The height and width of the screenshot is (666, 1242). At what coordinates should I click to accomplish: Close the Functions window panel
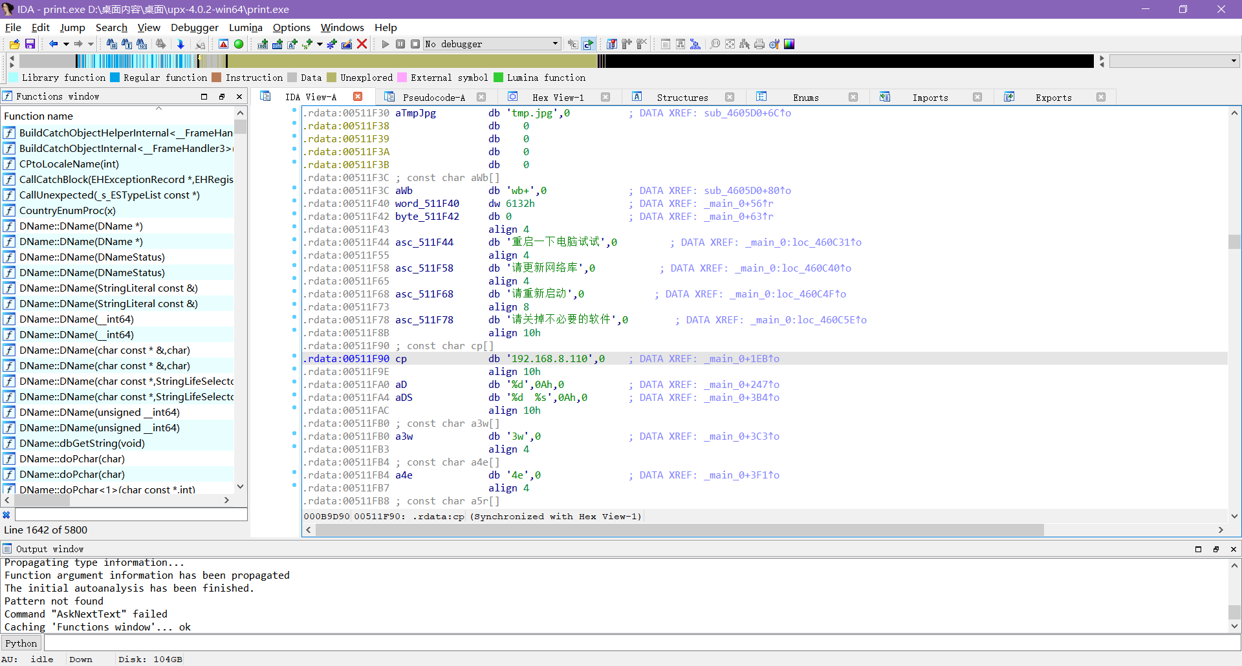tap(239, 96)
